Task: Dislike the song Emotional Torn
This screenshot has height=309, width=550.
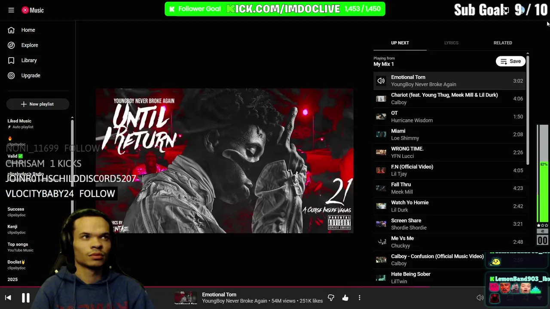Action: point(331,298)
